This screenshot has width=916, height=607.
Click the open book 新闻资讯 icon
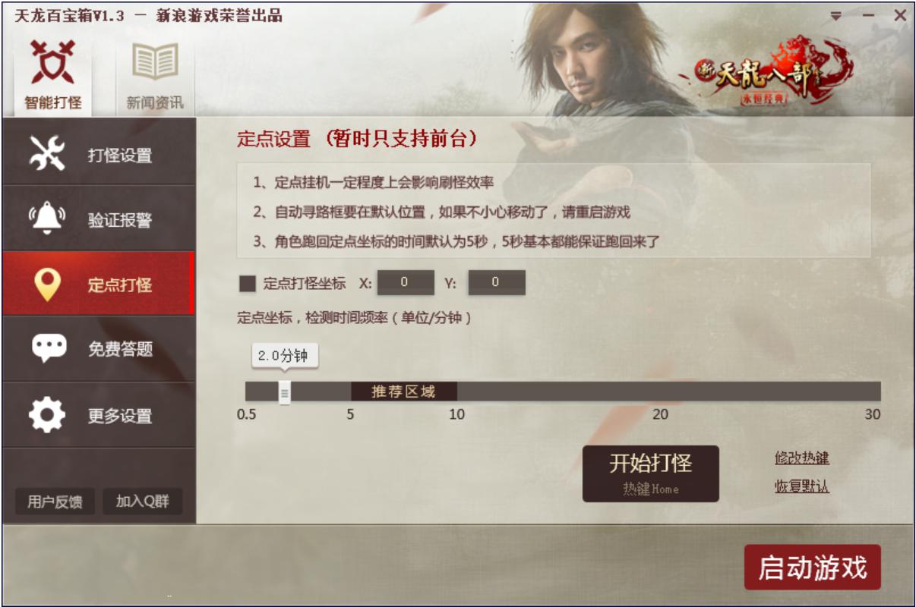155,61
